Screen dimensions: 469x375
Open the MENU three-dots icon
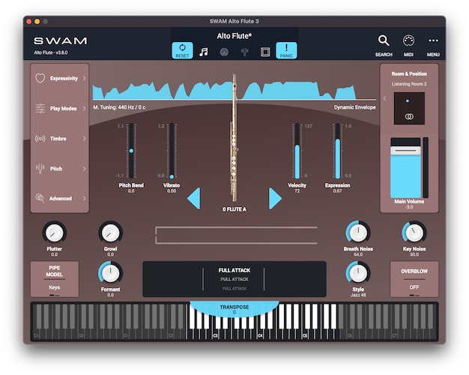(x=433, y=40)
